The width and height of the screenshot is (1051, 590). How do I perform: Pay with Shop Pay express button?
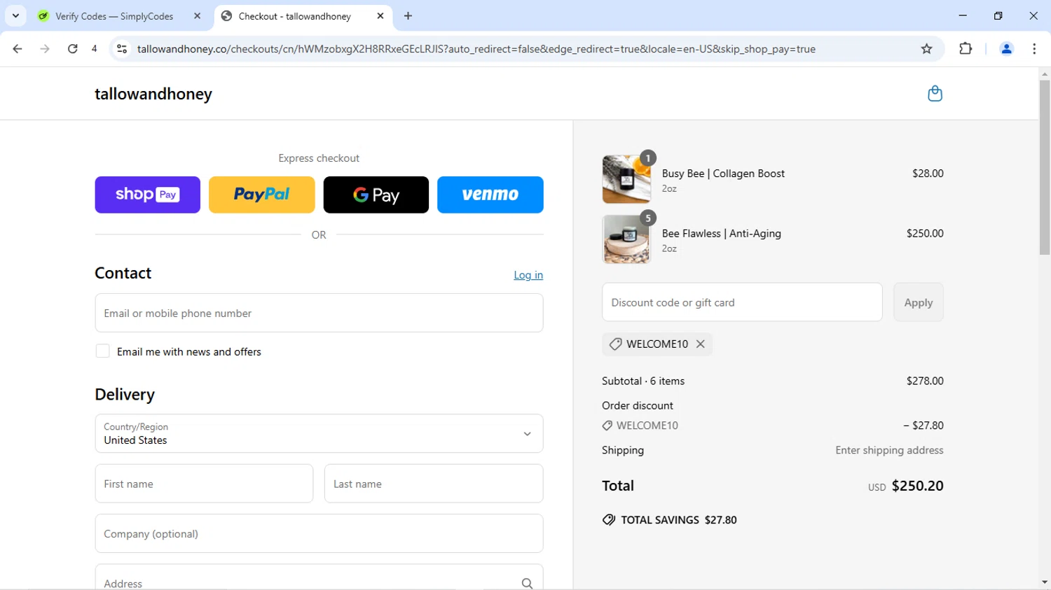148,195
